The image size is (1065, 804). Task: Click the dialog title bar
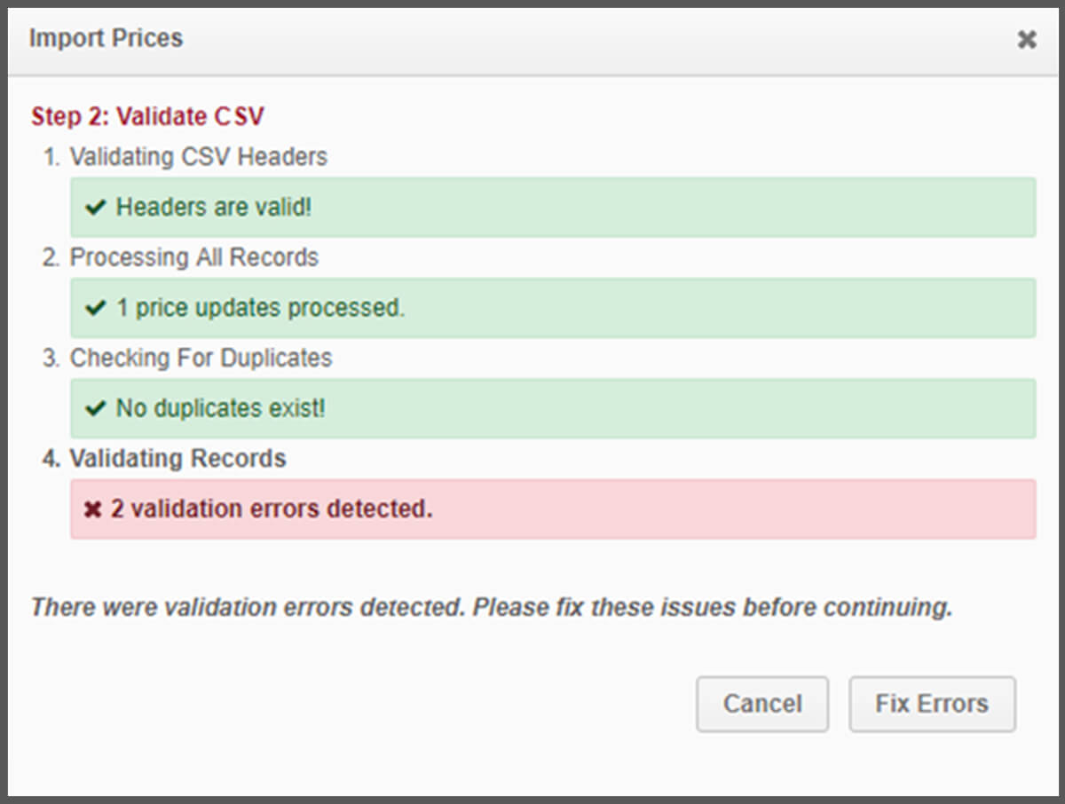[x=532, y=38]
